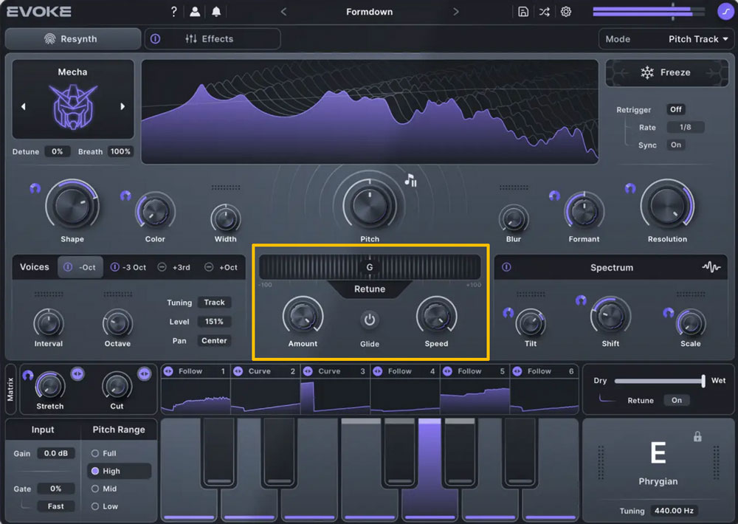Open the Retrigger Rate 1/8 dropdown

(x=685, y=127)
